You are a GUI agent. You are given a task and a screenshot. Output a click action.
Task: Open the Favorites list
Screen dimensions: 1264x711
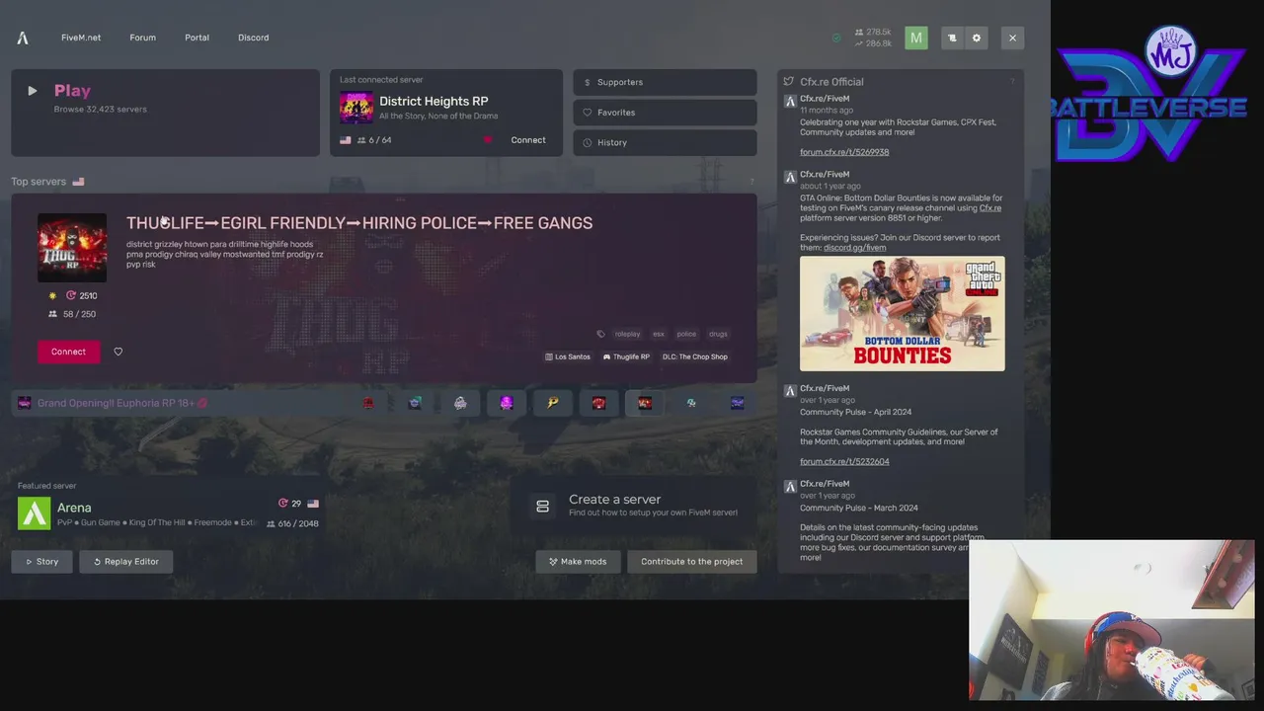pos(665,113)
